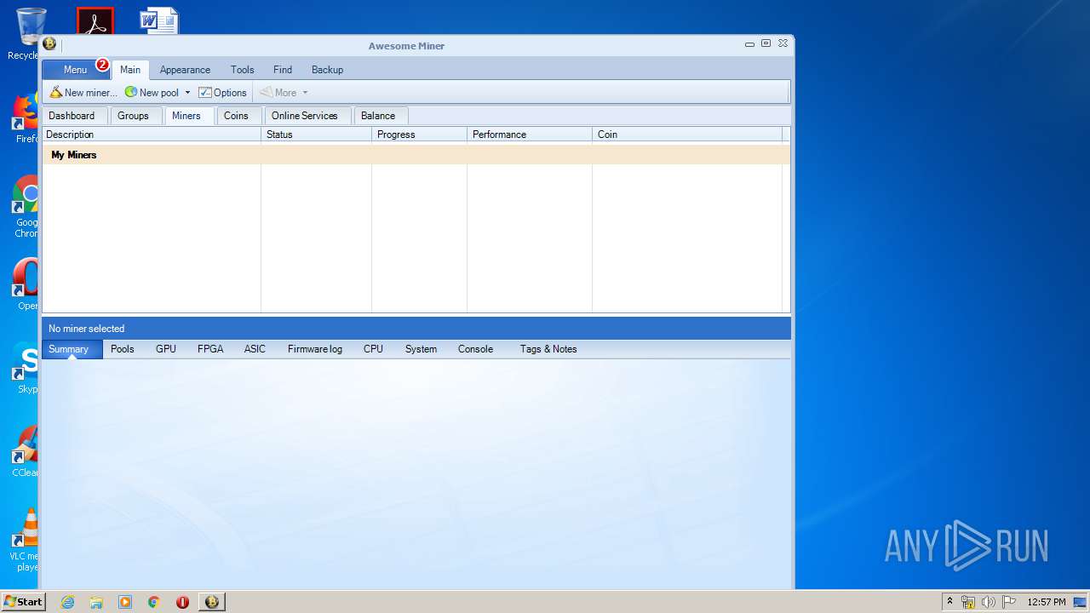Open the Adobe Acrobat desktop icon
Screen dimensions: 1090x613
(95, 21)
